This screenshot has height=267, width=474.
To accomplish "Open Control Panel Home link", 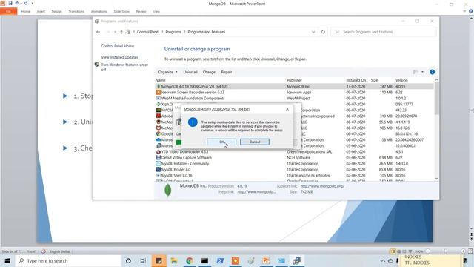I will click(x=117, y=46).
